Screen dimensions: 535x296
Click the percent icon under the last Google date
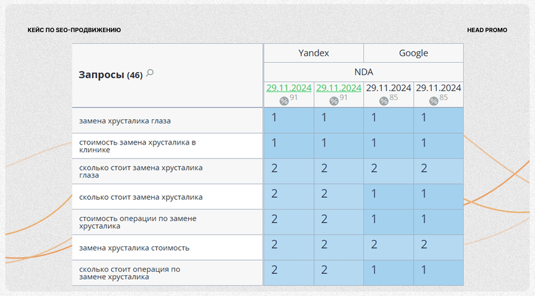tap(434, 101)
